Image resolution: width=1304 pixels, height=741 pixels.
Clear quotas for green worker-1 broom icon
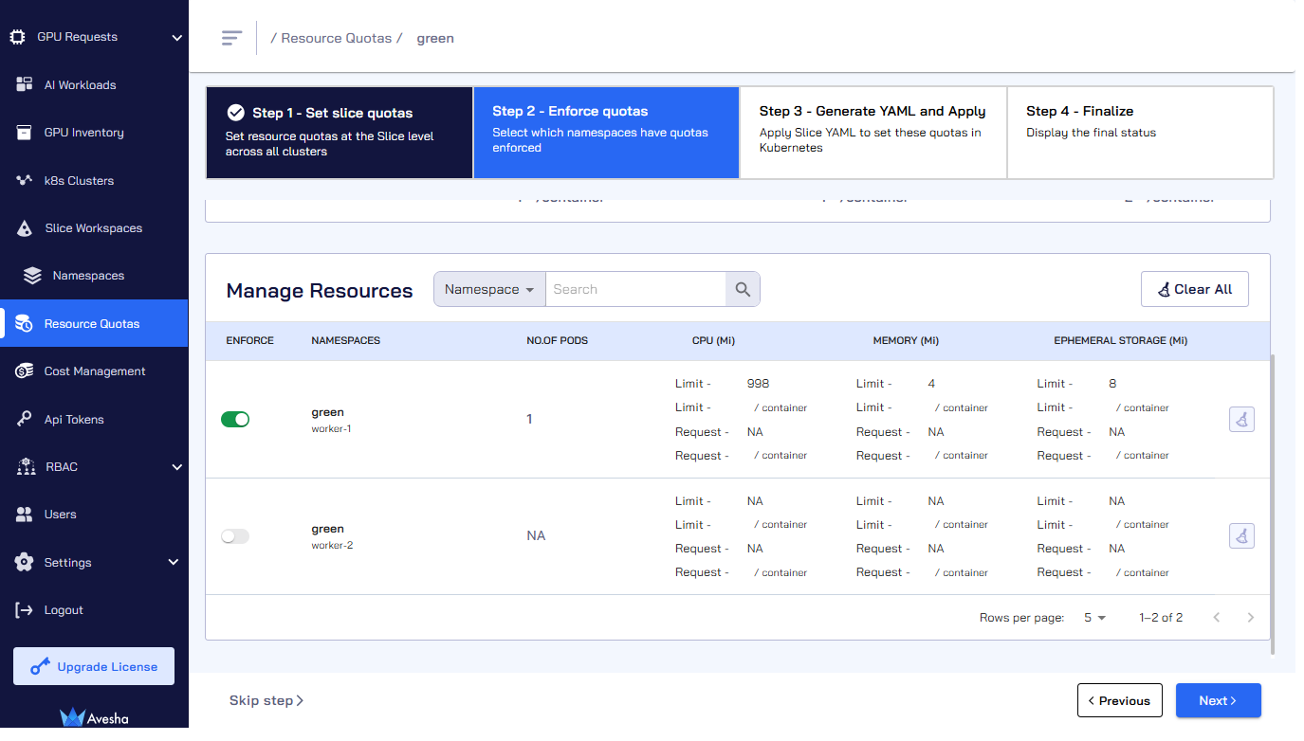[1242, 419]
